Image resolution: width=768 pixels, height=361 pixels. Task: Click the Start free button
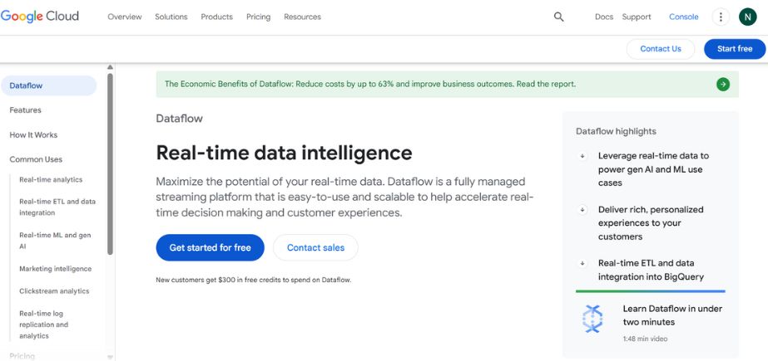pyautogui.click(x=735, y=49)
